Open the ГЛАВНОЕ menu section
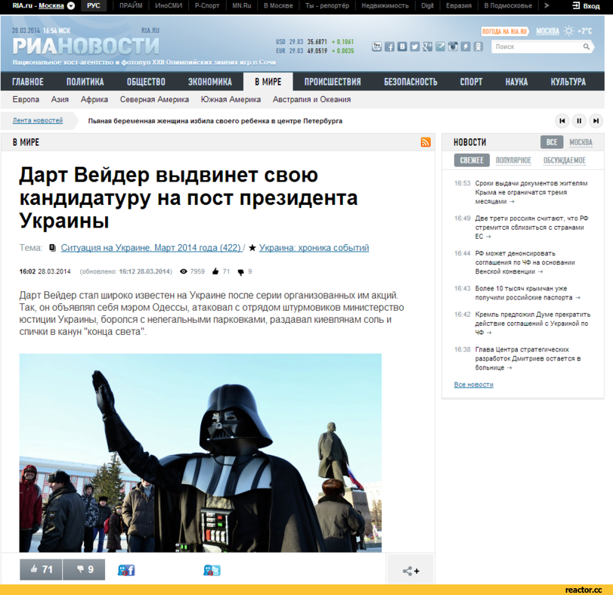 [x=28, y=82]
